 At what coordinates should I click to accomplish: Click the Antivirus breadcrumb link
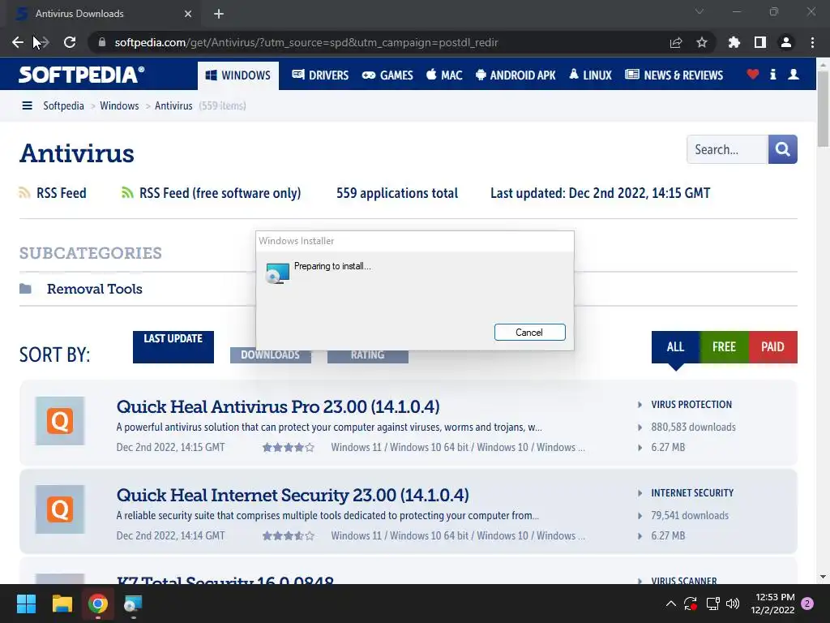pyautogui.click(x=173, y=105)
